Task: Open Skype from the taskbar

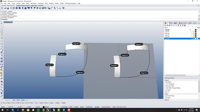Action: coord(12,110)
